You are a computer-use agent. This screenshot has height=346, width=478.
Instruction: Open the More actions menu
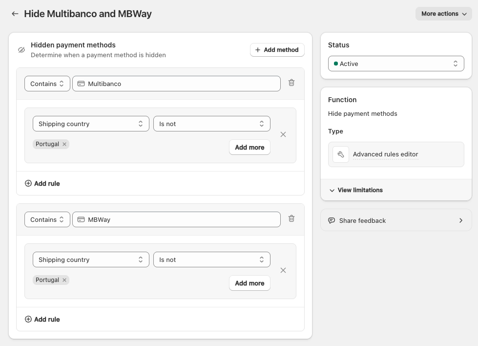click(x=443, y=14)
